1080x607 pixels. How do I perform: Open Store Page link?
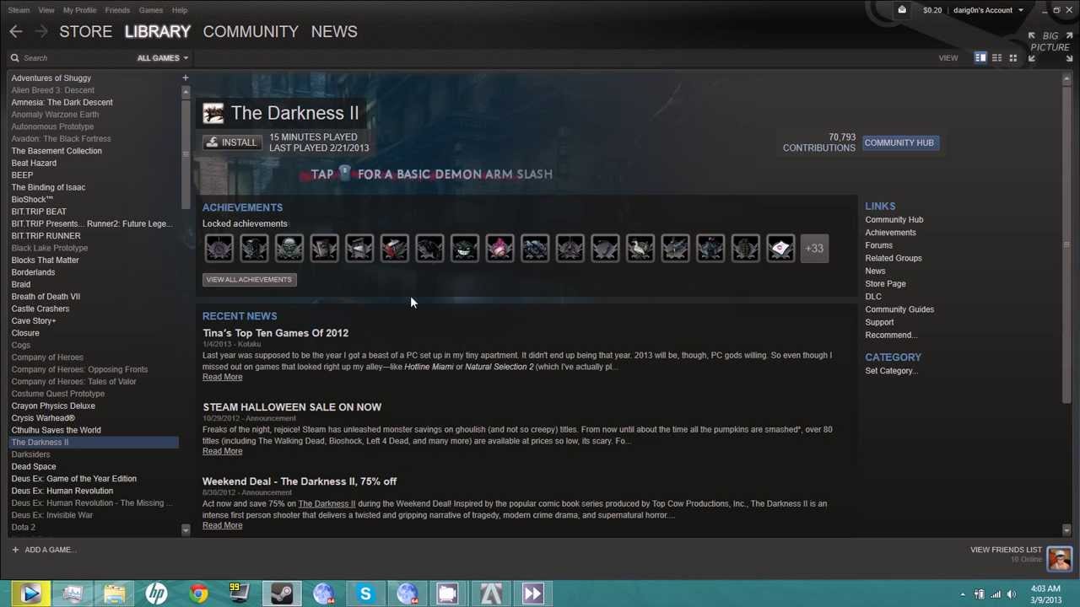point(885,284)
